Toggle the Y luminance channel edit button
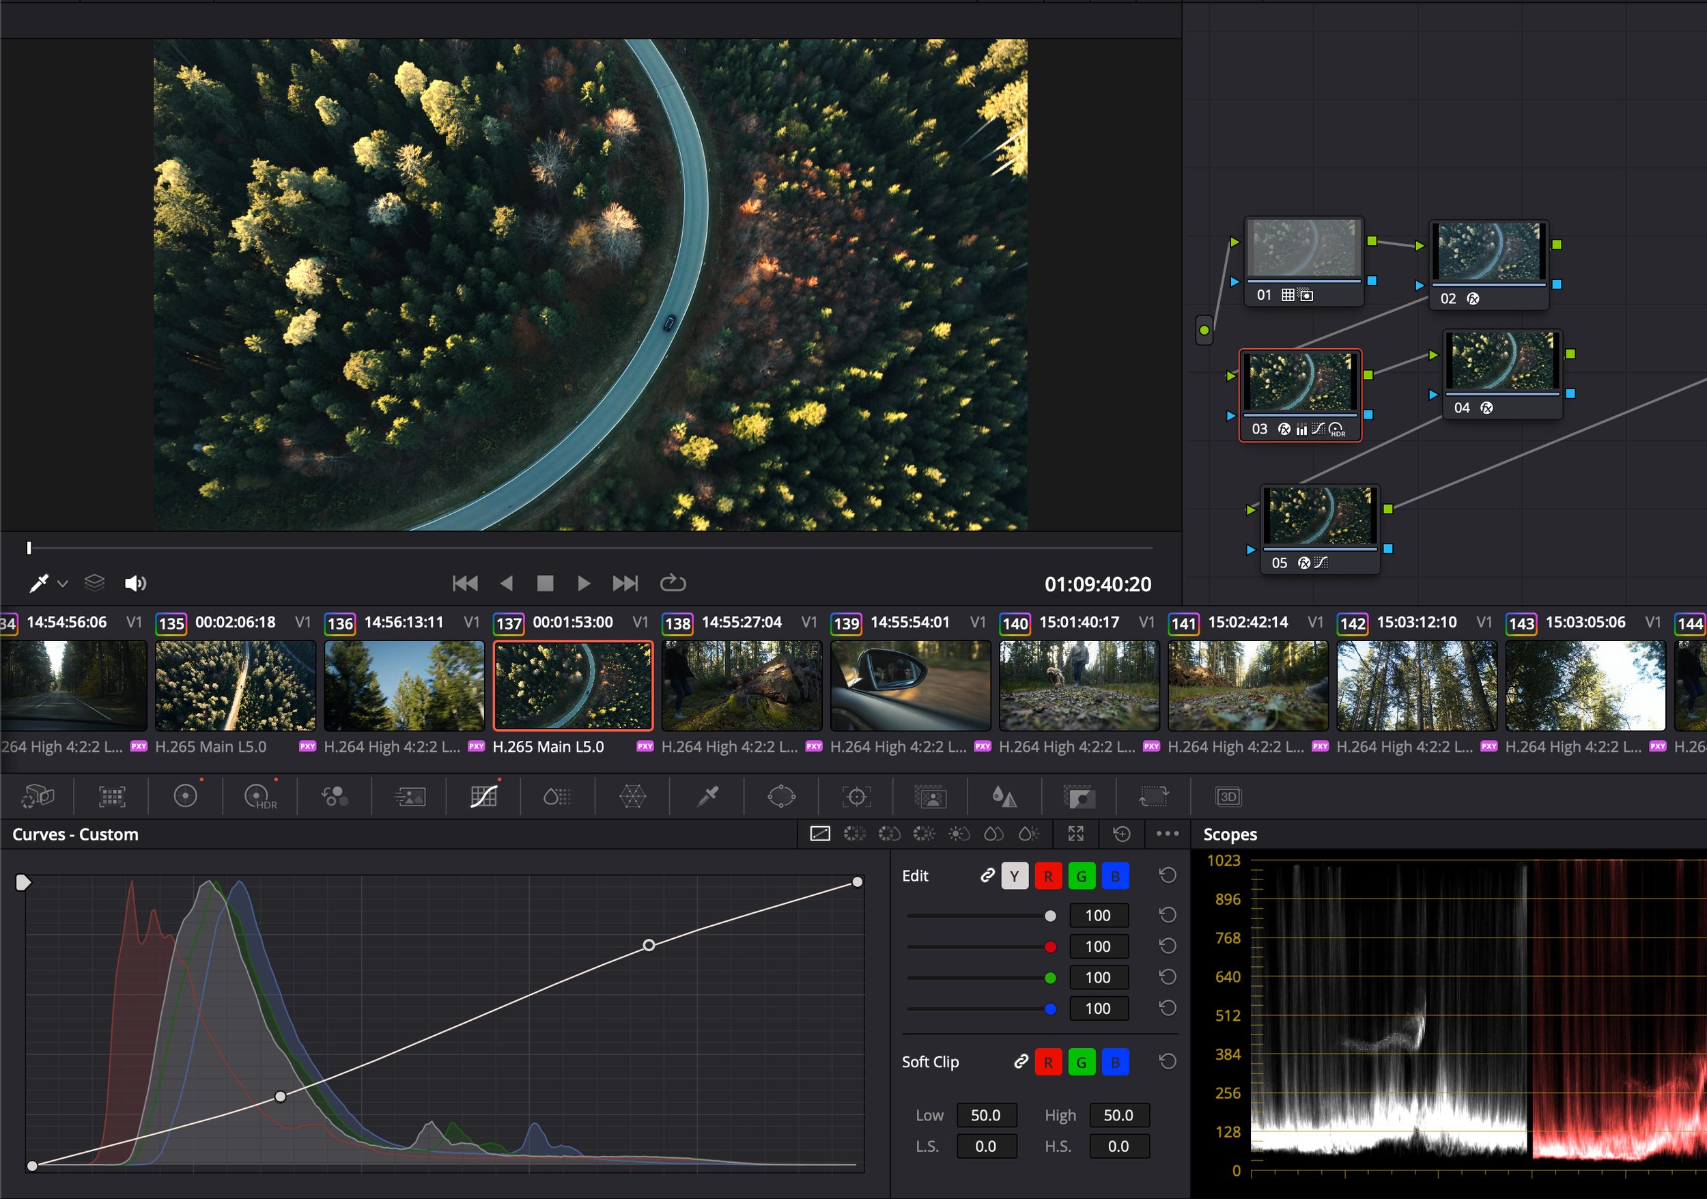Viewport: 1707px width, 1199px height. [1014, 877]
